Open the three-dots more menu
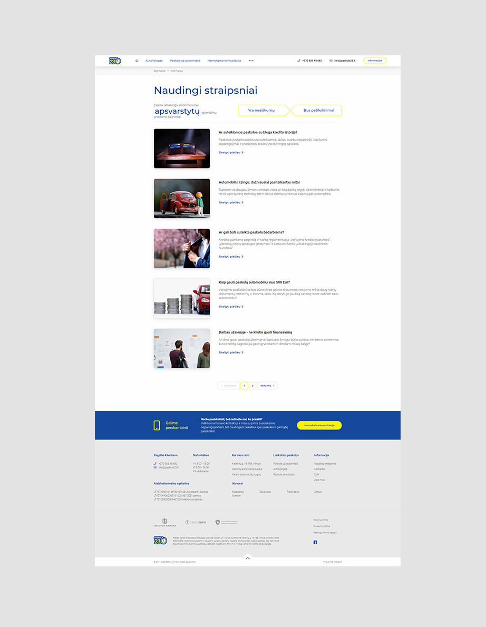 click(x=251, y=61)
